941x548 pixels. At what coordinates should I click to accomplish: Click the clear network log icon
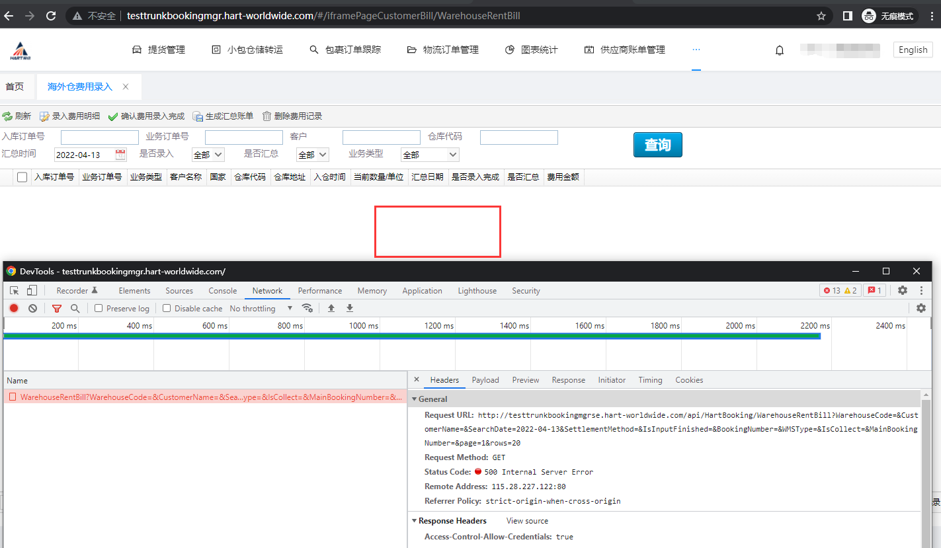coord(32,308)
